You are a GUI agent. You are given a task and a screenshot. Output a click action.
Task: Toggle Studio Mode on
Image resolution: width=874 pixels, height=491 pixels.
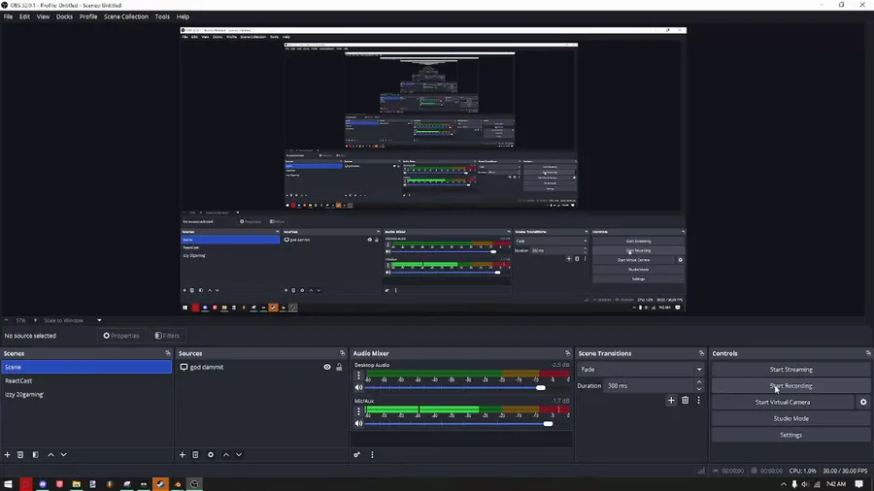pos(790,418)
